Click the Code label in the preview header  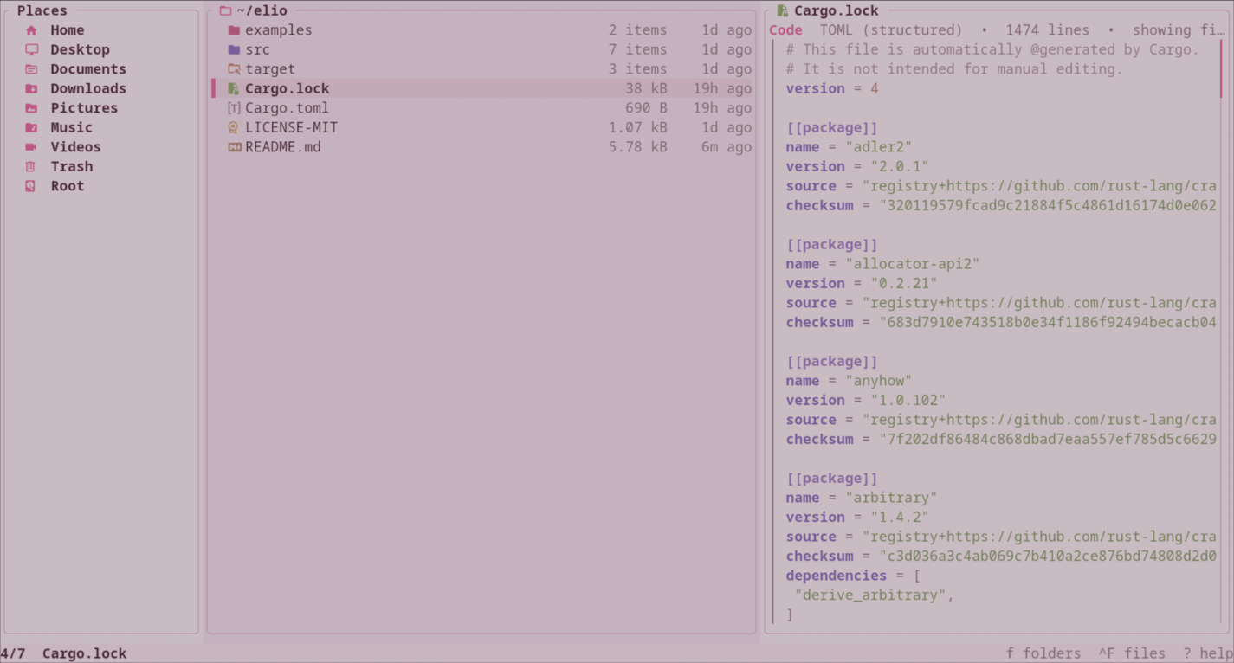click(x=785, y=29)
